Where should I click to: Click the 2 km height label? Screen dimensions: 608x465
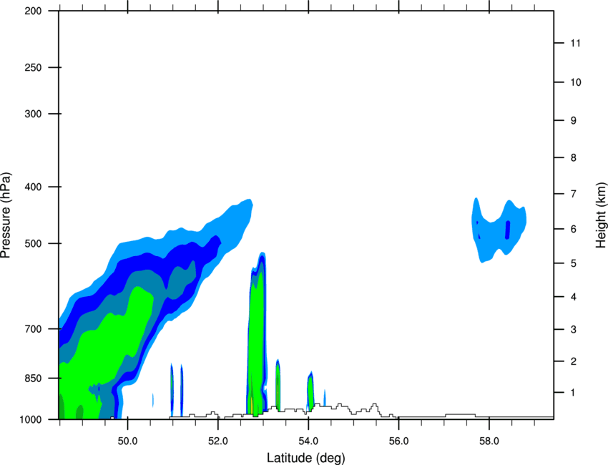pos(574,361)
